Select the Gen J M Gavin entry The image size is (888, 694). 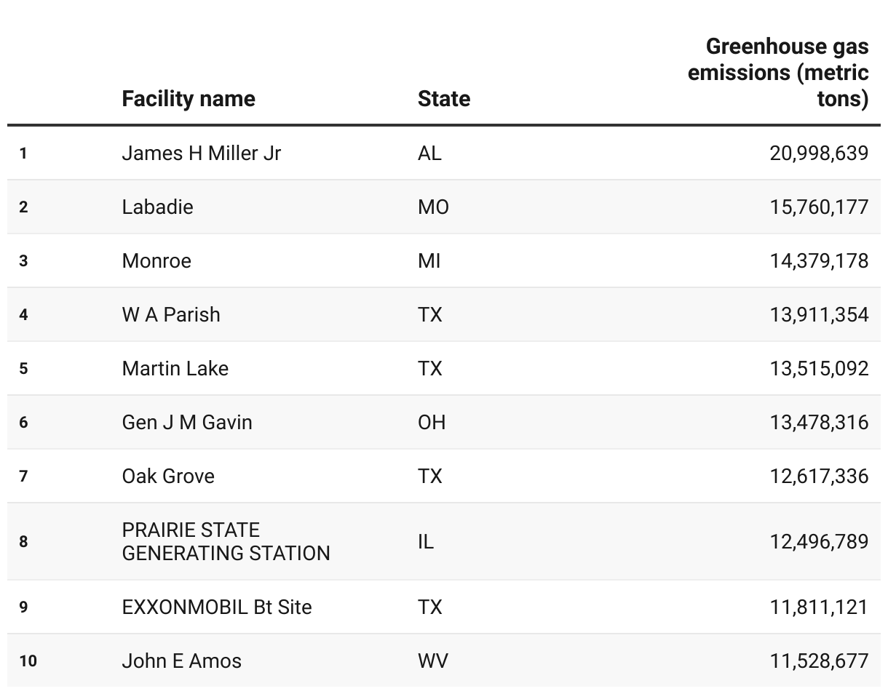click(x=187, y=423)
